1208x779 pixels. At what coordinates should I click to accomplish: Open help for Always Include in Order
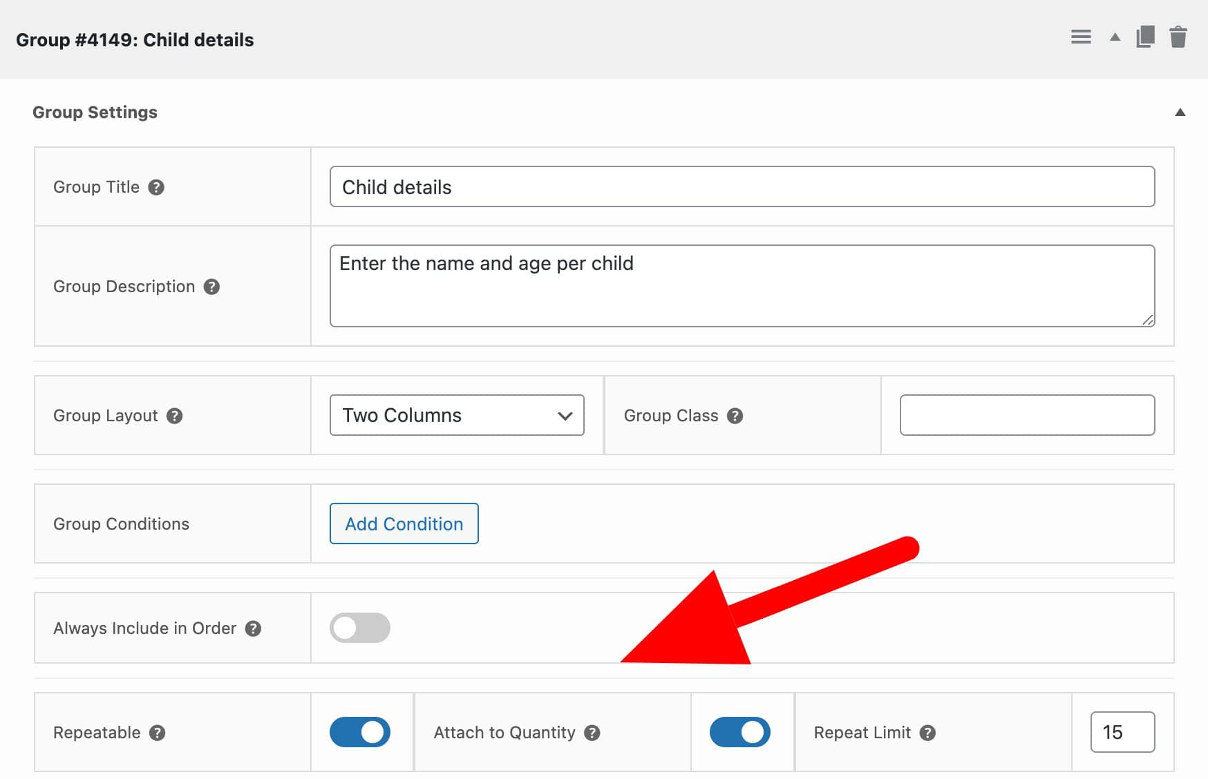pyautogui.click(x=253, y=628)
